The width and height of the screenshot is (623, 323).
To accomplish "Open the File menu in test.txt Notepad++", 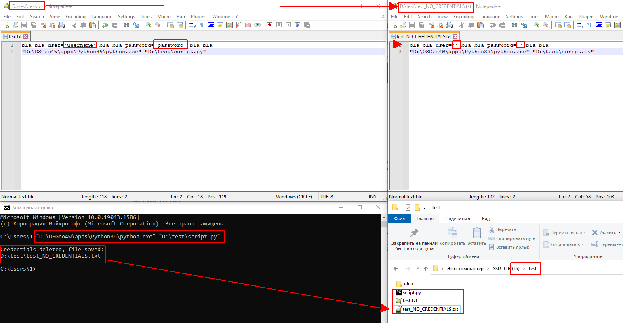I will (x=7, y=17).
